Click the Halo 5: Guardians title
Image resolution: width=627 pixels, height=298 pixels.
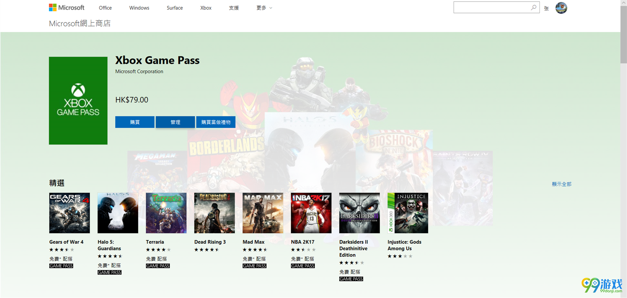click(x=109, y=245)
